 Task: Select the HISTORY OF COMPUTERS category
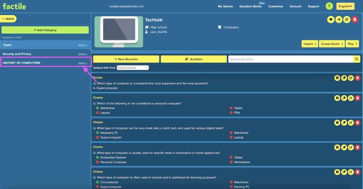45,63
